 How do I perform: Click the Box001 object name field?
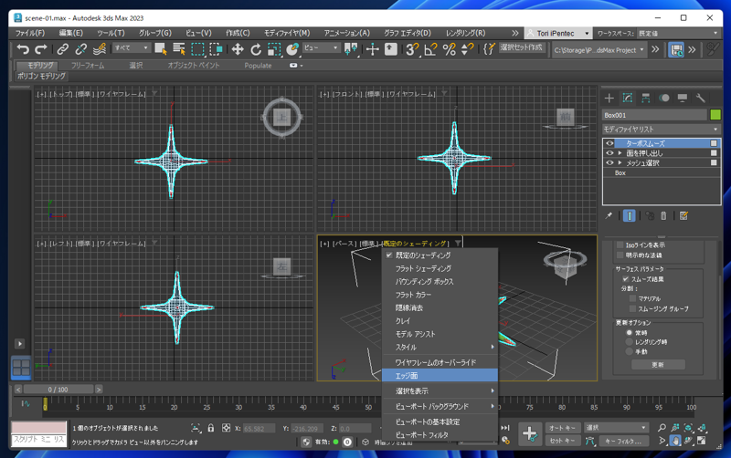coord(654,115)
